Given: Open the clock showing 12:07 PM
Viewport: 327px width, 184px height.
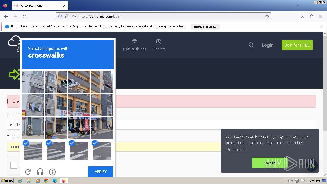Looking at the screenshot, I should (x=314, y=181).
